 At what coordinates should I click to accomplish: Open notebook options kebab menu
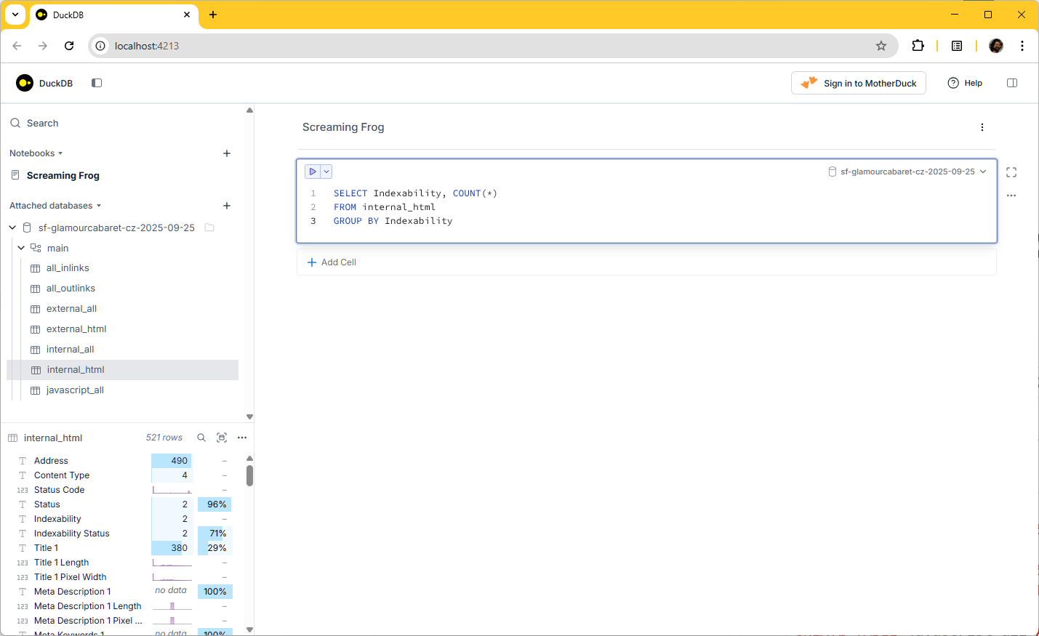click(982, 127)
